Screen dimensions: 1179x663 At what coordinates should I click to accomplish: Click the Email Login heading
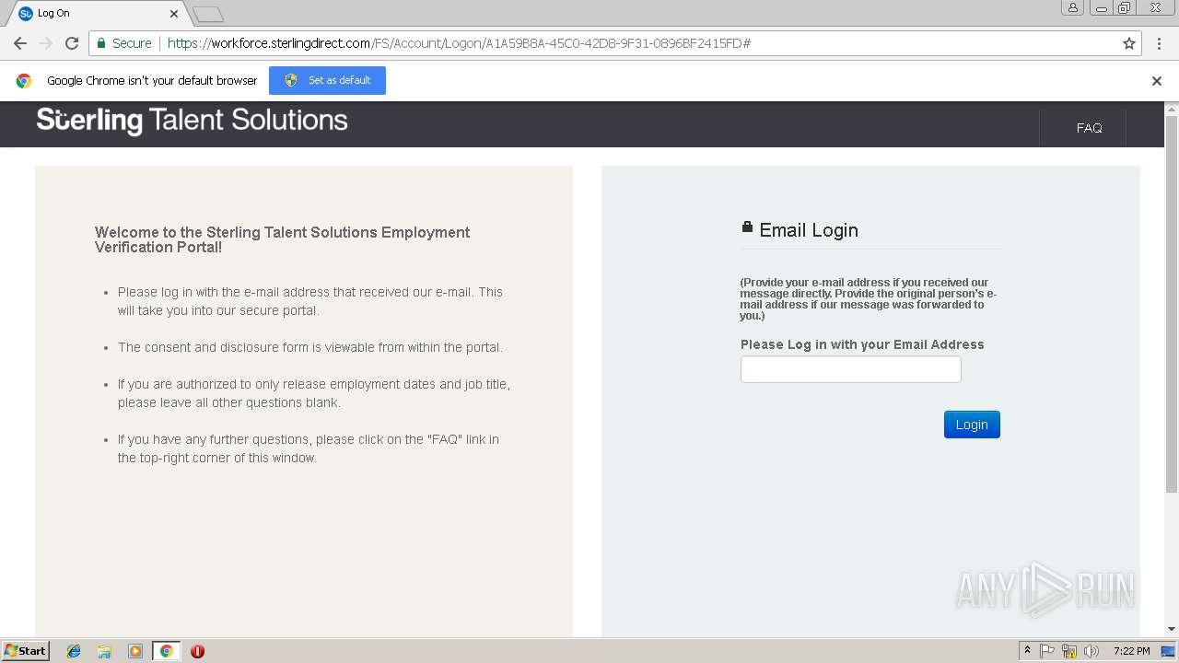point(809,230)
